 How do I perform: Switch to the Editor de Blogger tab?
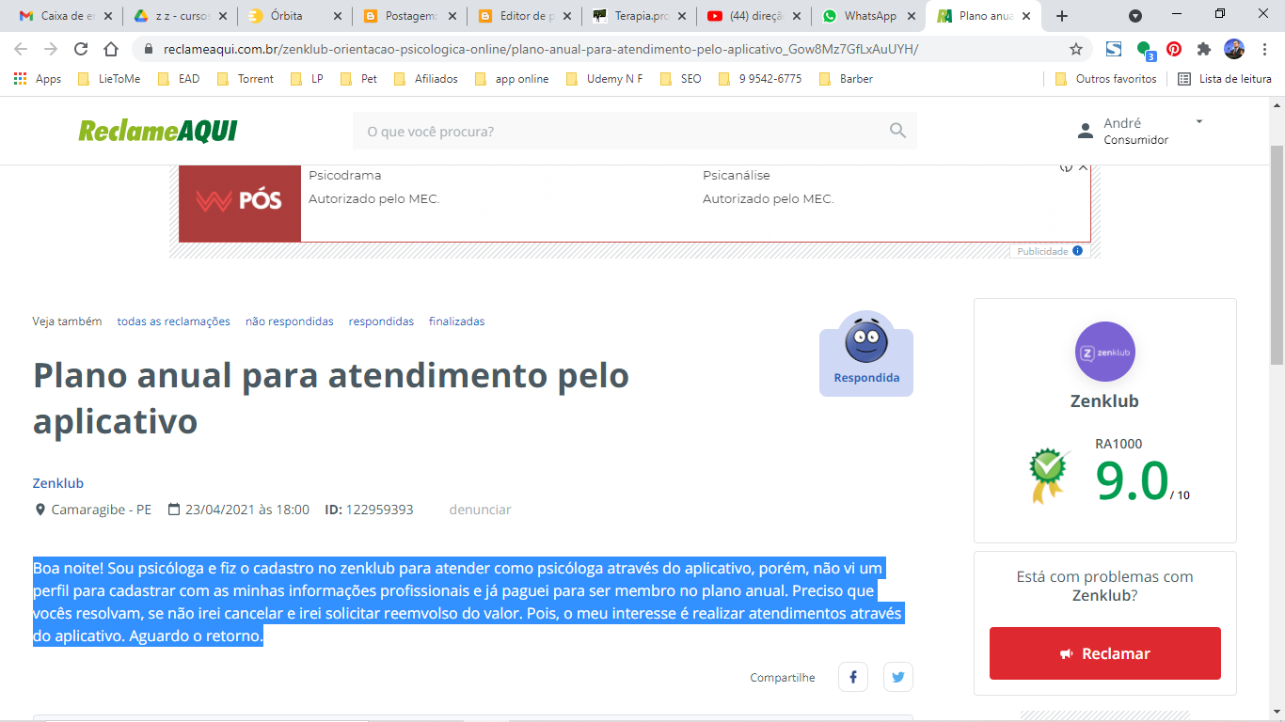tap(523, 16)
